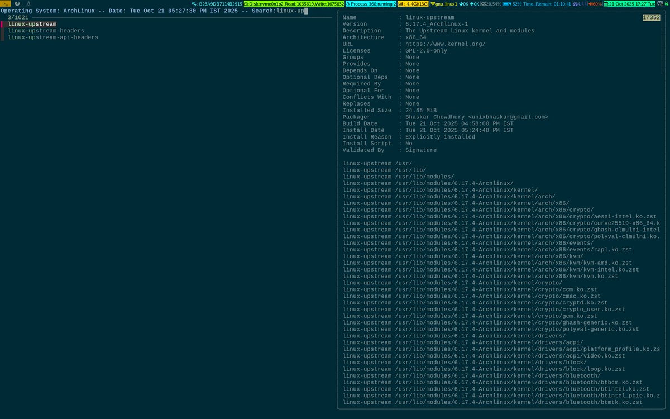Click the Validated By value Signature

(x=421, y=150)
